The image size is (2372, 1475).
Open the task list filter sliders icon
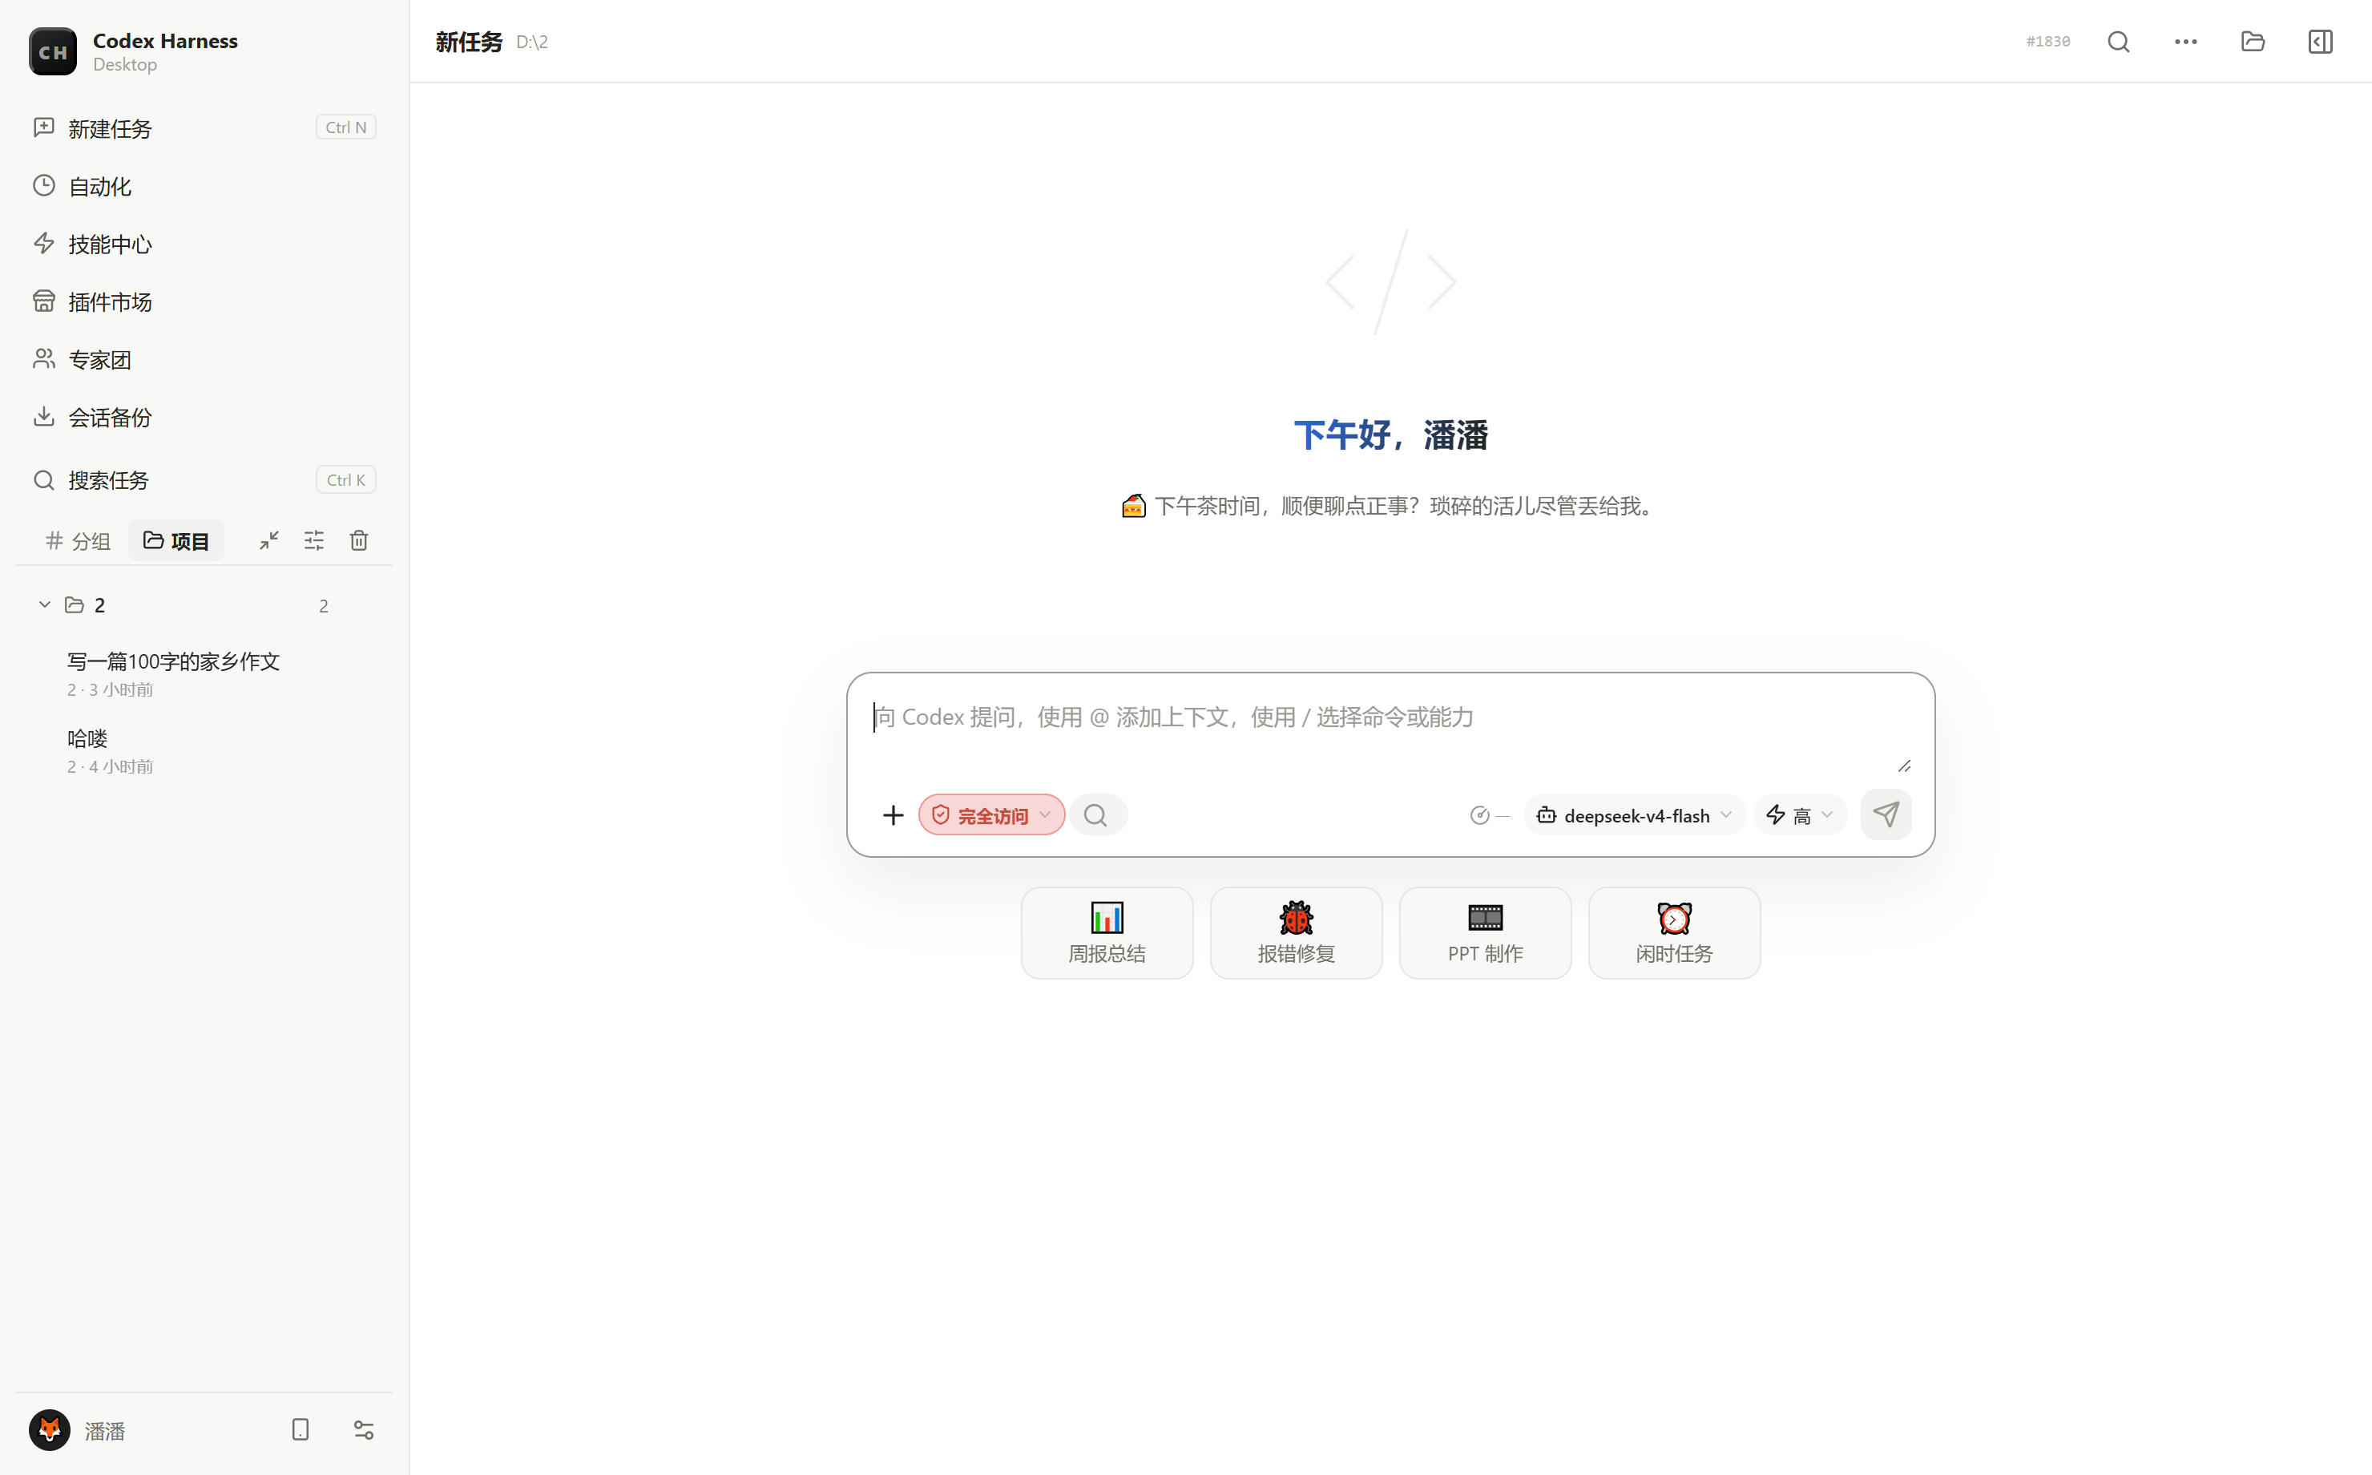[x=314, y=540]
